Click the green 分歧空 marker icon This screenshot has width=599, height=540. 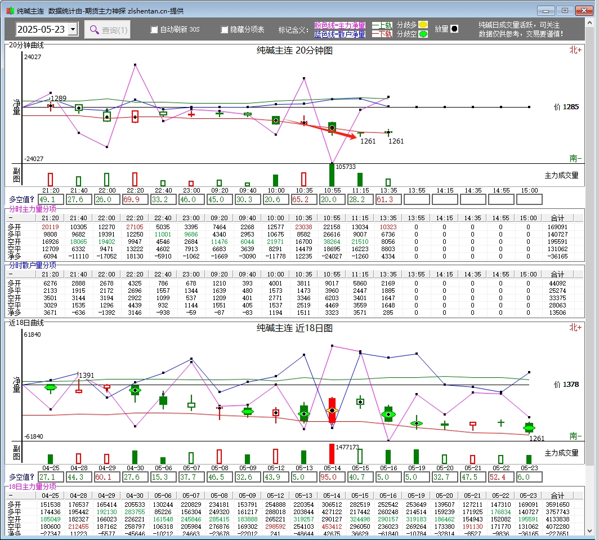click(423, 34)
